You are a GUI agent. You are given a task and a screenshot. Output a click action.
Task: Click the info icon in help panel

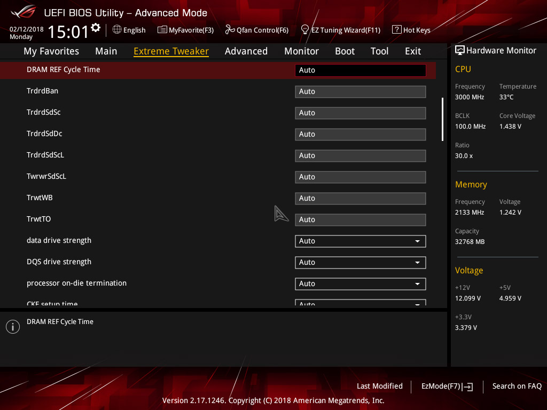pyautogui.click(x=13, y=327)
